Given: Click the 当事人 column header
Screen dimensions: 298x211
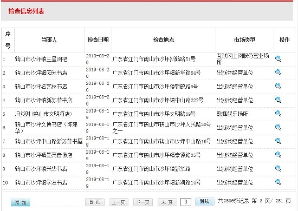Looking at the screenshot, I should 49,40.
